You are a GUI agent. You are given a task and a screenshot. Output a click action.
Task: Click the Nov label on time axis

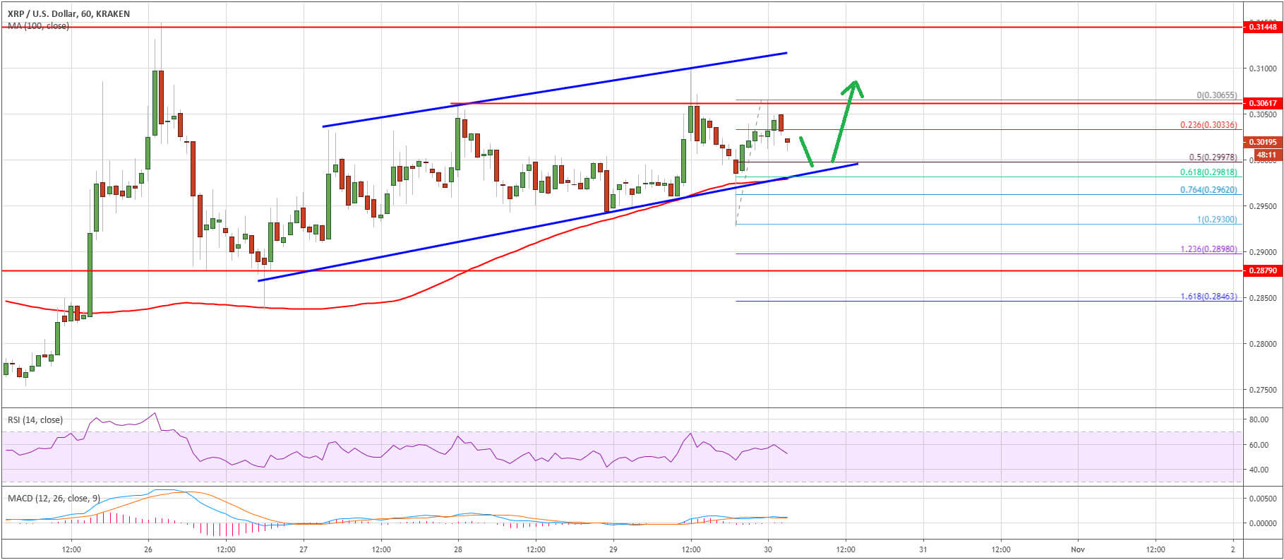pyautogui.click(x=1077, y=549)
